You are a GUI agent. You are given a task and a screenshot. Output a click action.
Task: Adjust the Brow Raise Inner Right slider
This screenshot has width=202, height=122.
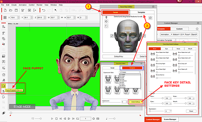coord(157,56)
